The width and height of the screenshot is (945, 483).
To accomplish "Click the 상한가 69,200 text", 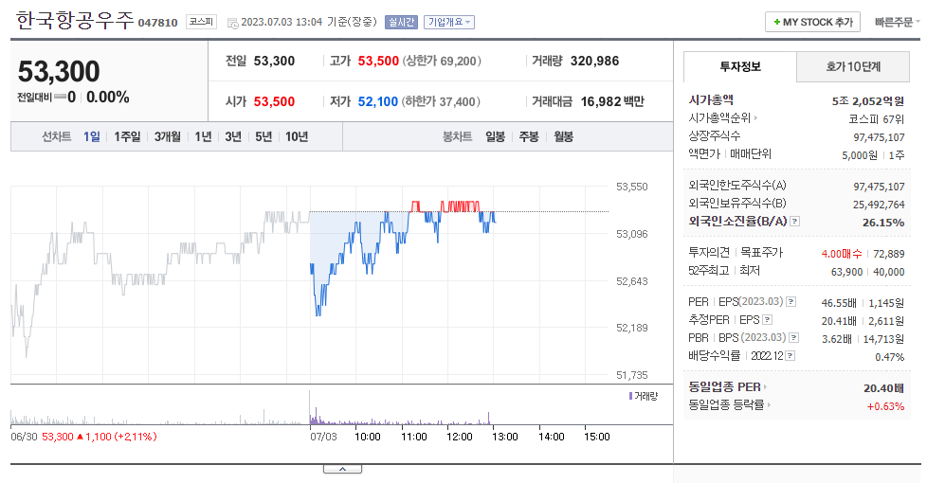I will [442, 61].
